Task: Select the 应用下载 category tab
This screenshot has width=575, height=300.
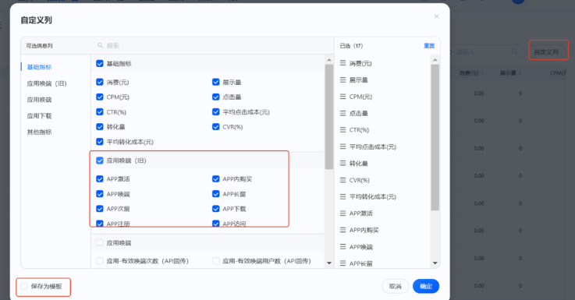Action: point(39,116)
